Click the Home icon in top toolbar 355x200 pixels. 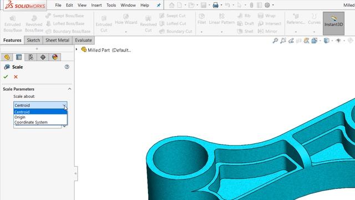tap(171, 5)
